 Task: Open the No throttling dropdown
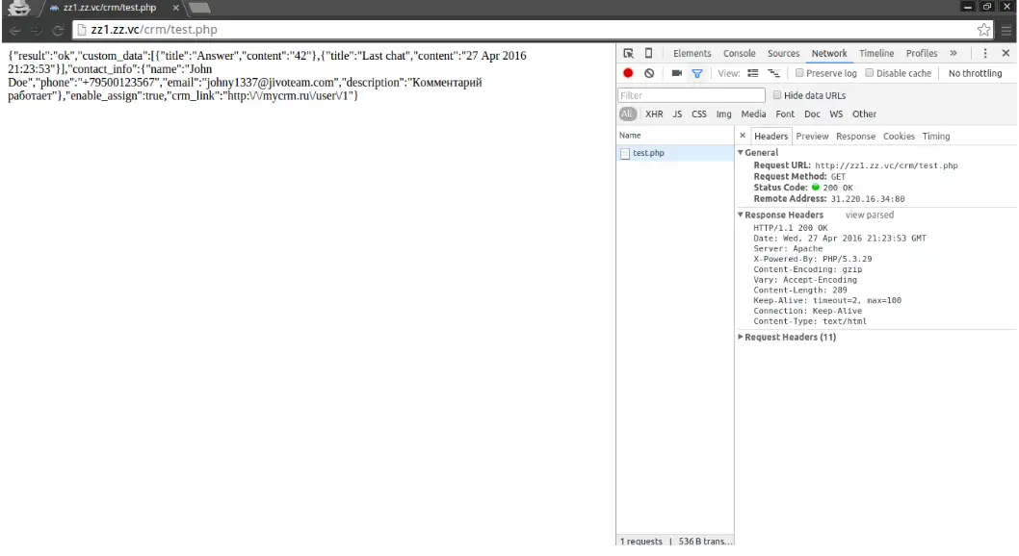coord(975,73)
